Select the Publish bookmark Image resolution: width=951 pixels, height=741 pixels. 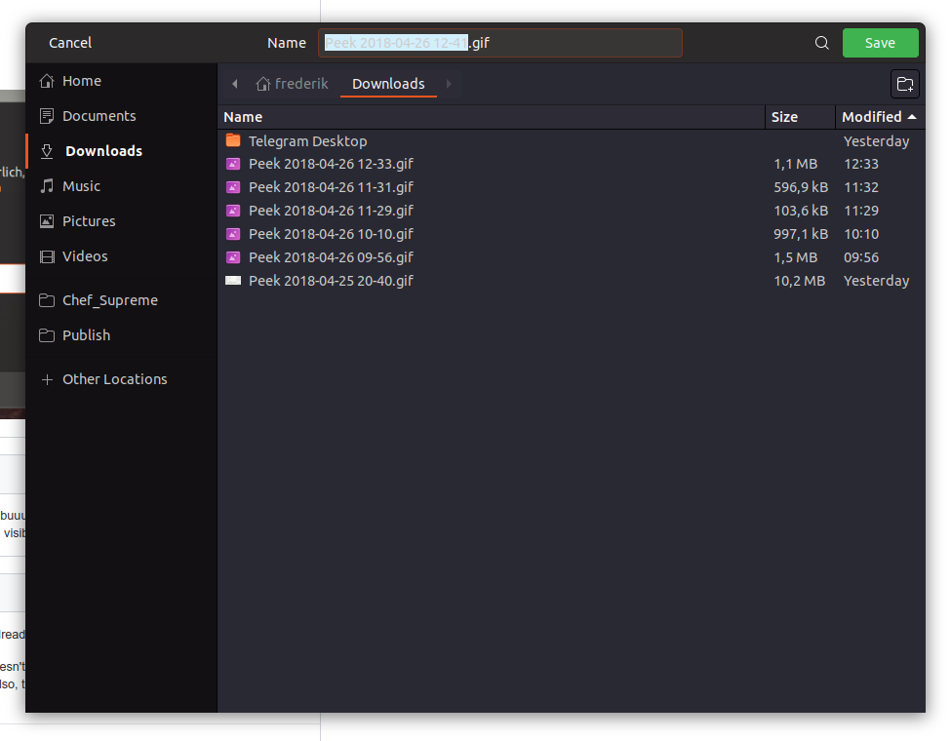[121, 335]
